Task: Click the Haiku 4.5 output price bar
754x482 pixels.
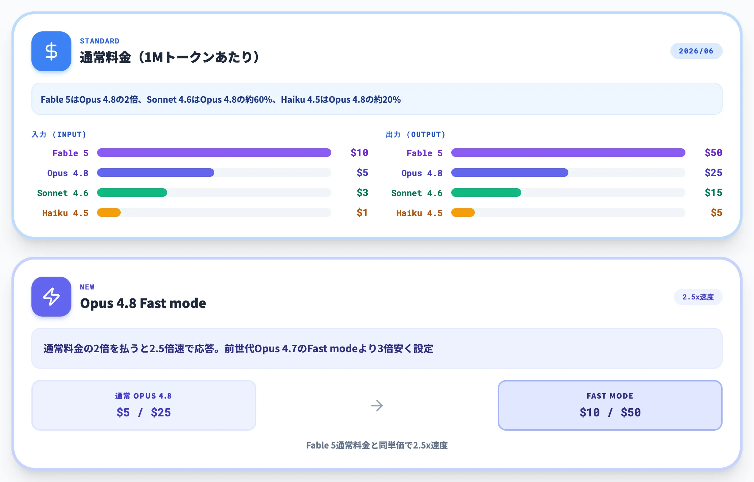Action: 463,212
